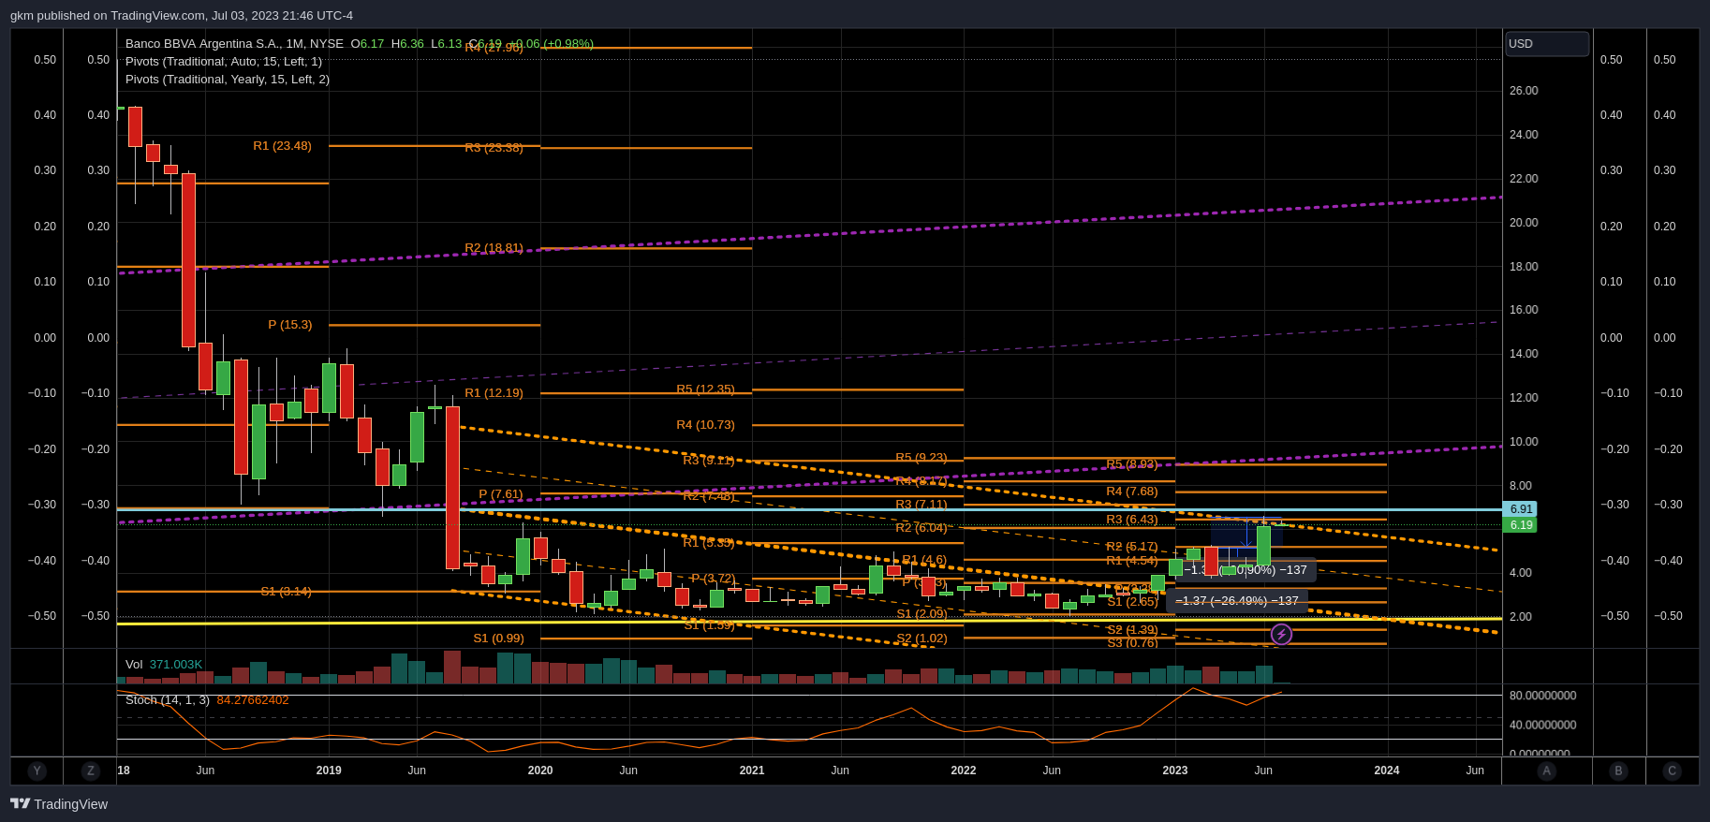Click the R3 (7.11) pivot label
Screen dimensions: 1710x822
[921, 505]
